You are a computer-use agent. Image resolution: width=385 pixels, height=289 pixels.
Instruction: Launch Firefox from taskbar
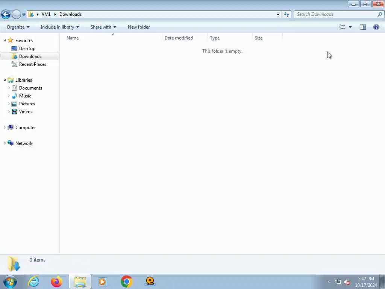[x=57, y=281]
